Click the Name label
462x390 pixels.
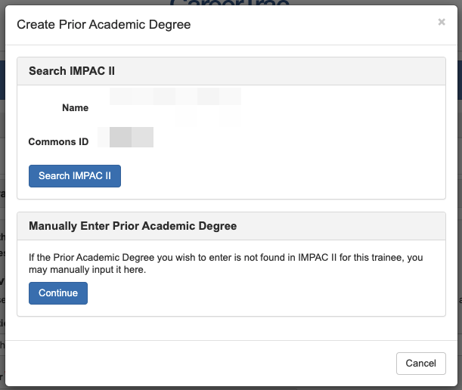click(75, 108)
